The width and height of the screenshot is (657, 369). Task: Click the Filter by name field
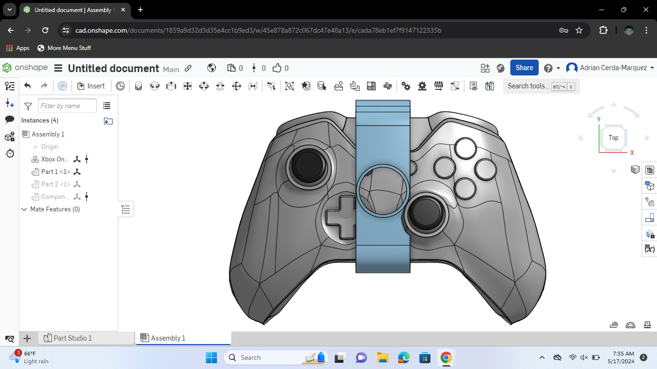[x=67, y=106]
